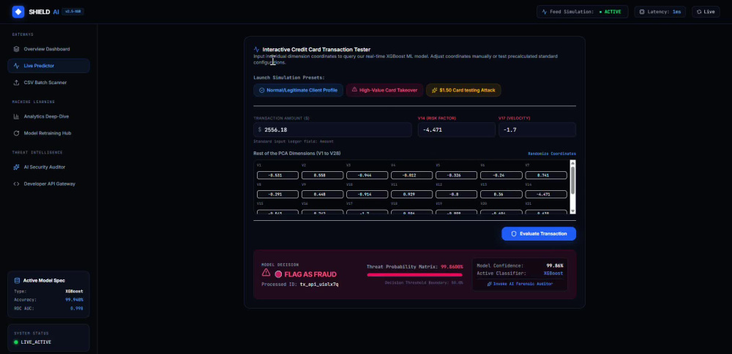Focus the V14 (Risk Factor) field
The width and height of the screenshot is (732, 354).
tap(456, 129)
